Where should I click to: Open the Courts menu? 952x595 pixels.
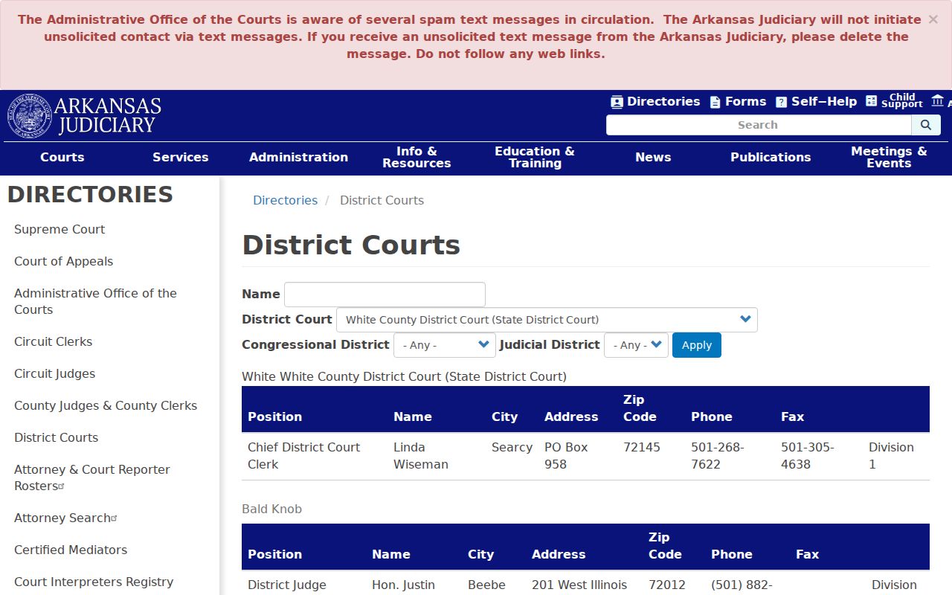click(62, 157)
